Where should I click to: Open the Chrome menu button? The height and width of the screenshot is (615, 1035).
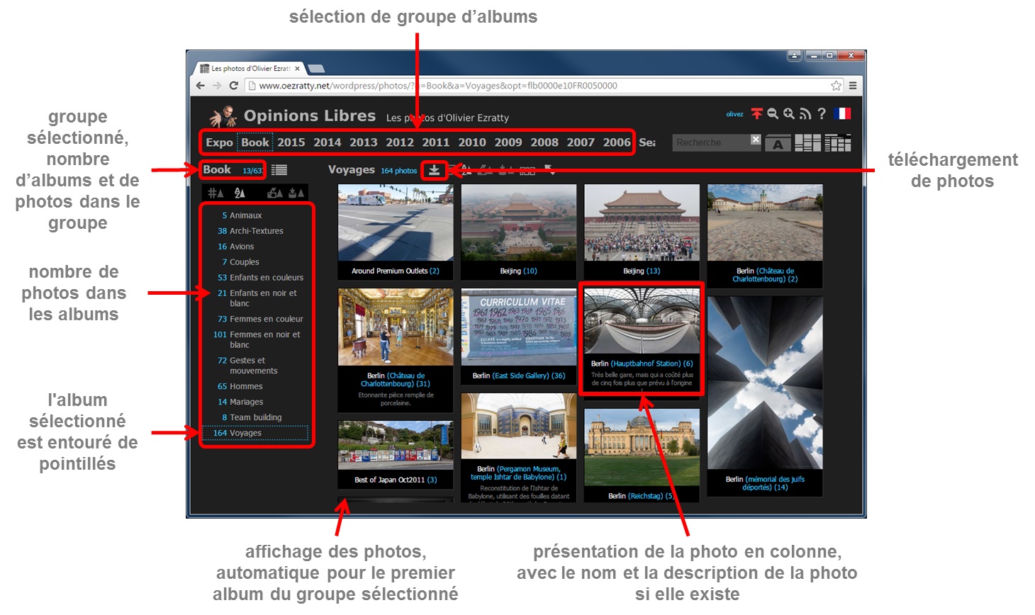853,86
